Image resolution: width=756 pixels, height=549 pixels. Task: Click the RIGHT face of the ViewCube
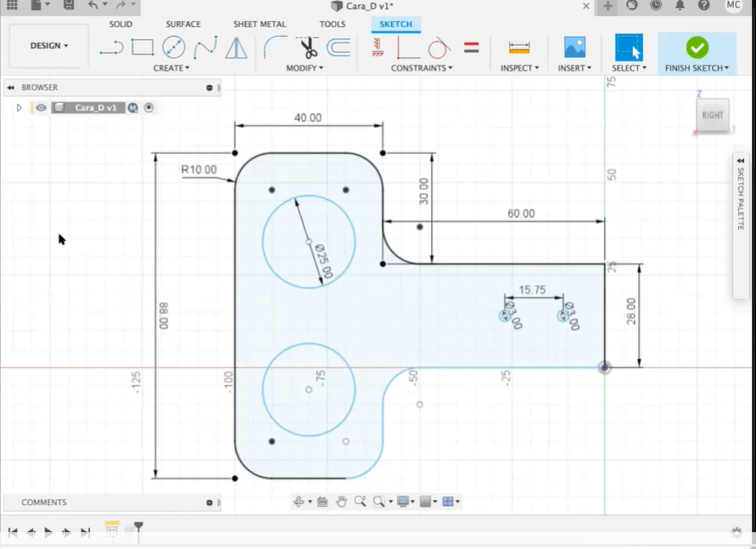[713, 116]
